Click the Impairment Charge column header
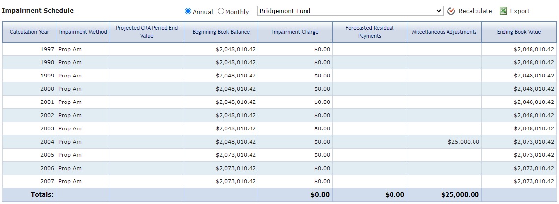This screenshot has width=559, height=204. tap(295, 32)
